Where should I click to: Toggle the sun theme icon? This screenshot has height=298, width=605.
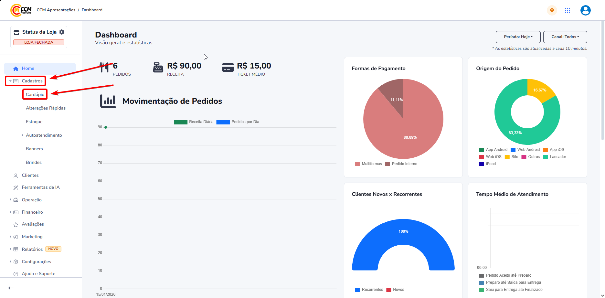coord(552,10)
